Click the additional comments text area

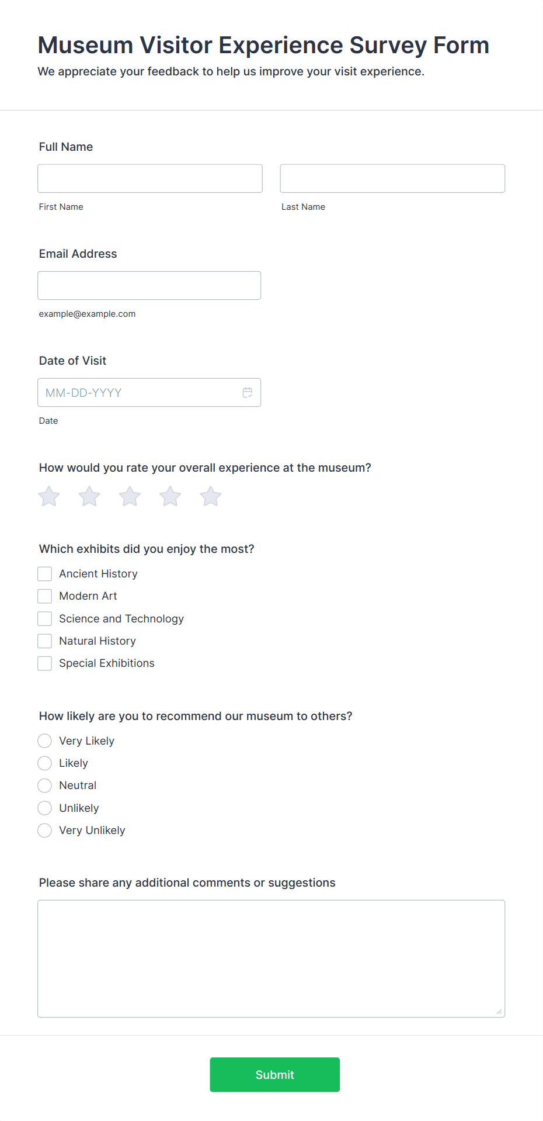click(x=271, y=959)
